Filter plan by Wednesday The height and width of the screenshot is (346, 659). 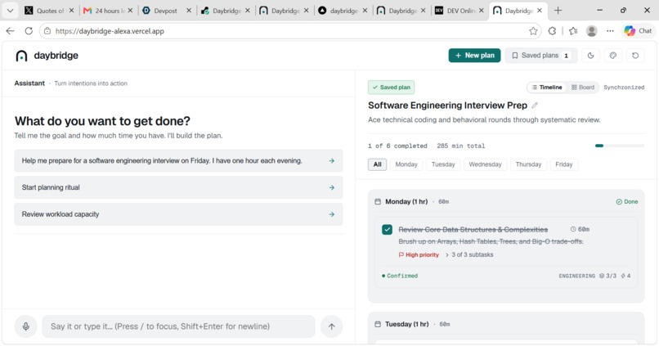pyautogui.click(x=486, y=164)
